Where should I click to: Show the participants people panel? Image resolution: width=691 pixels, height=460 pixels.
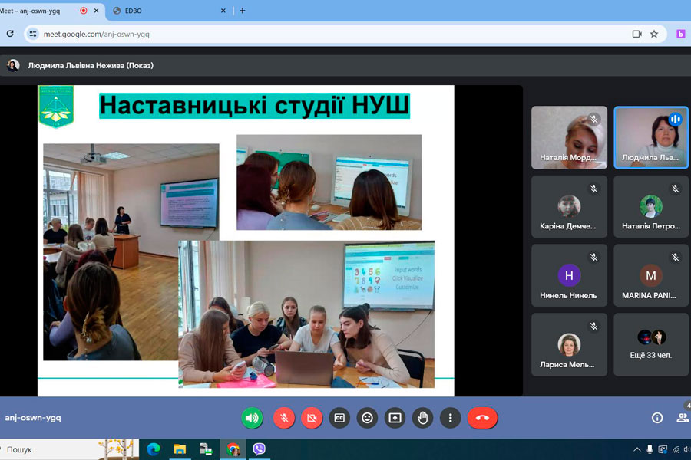point(682,418)
